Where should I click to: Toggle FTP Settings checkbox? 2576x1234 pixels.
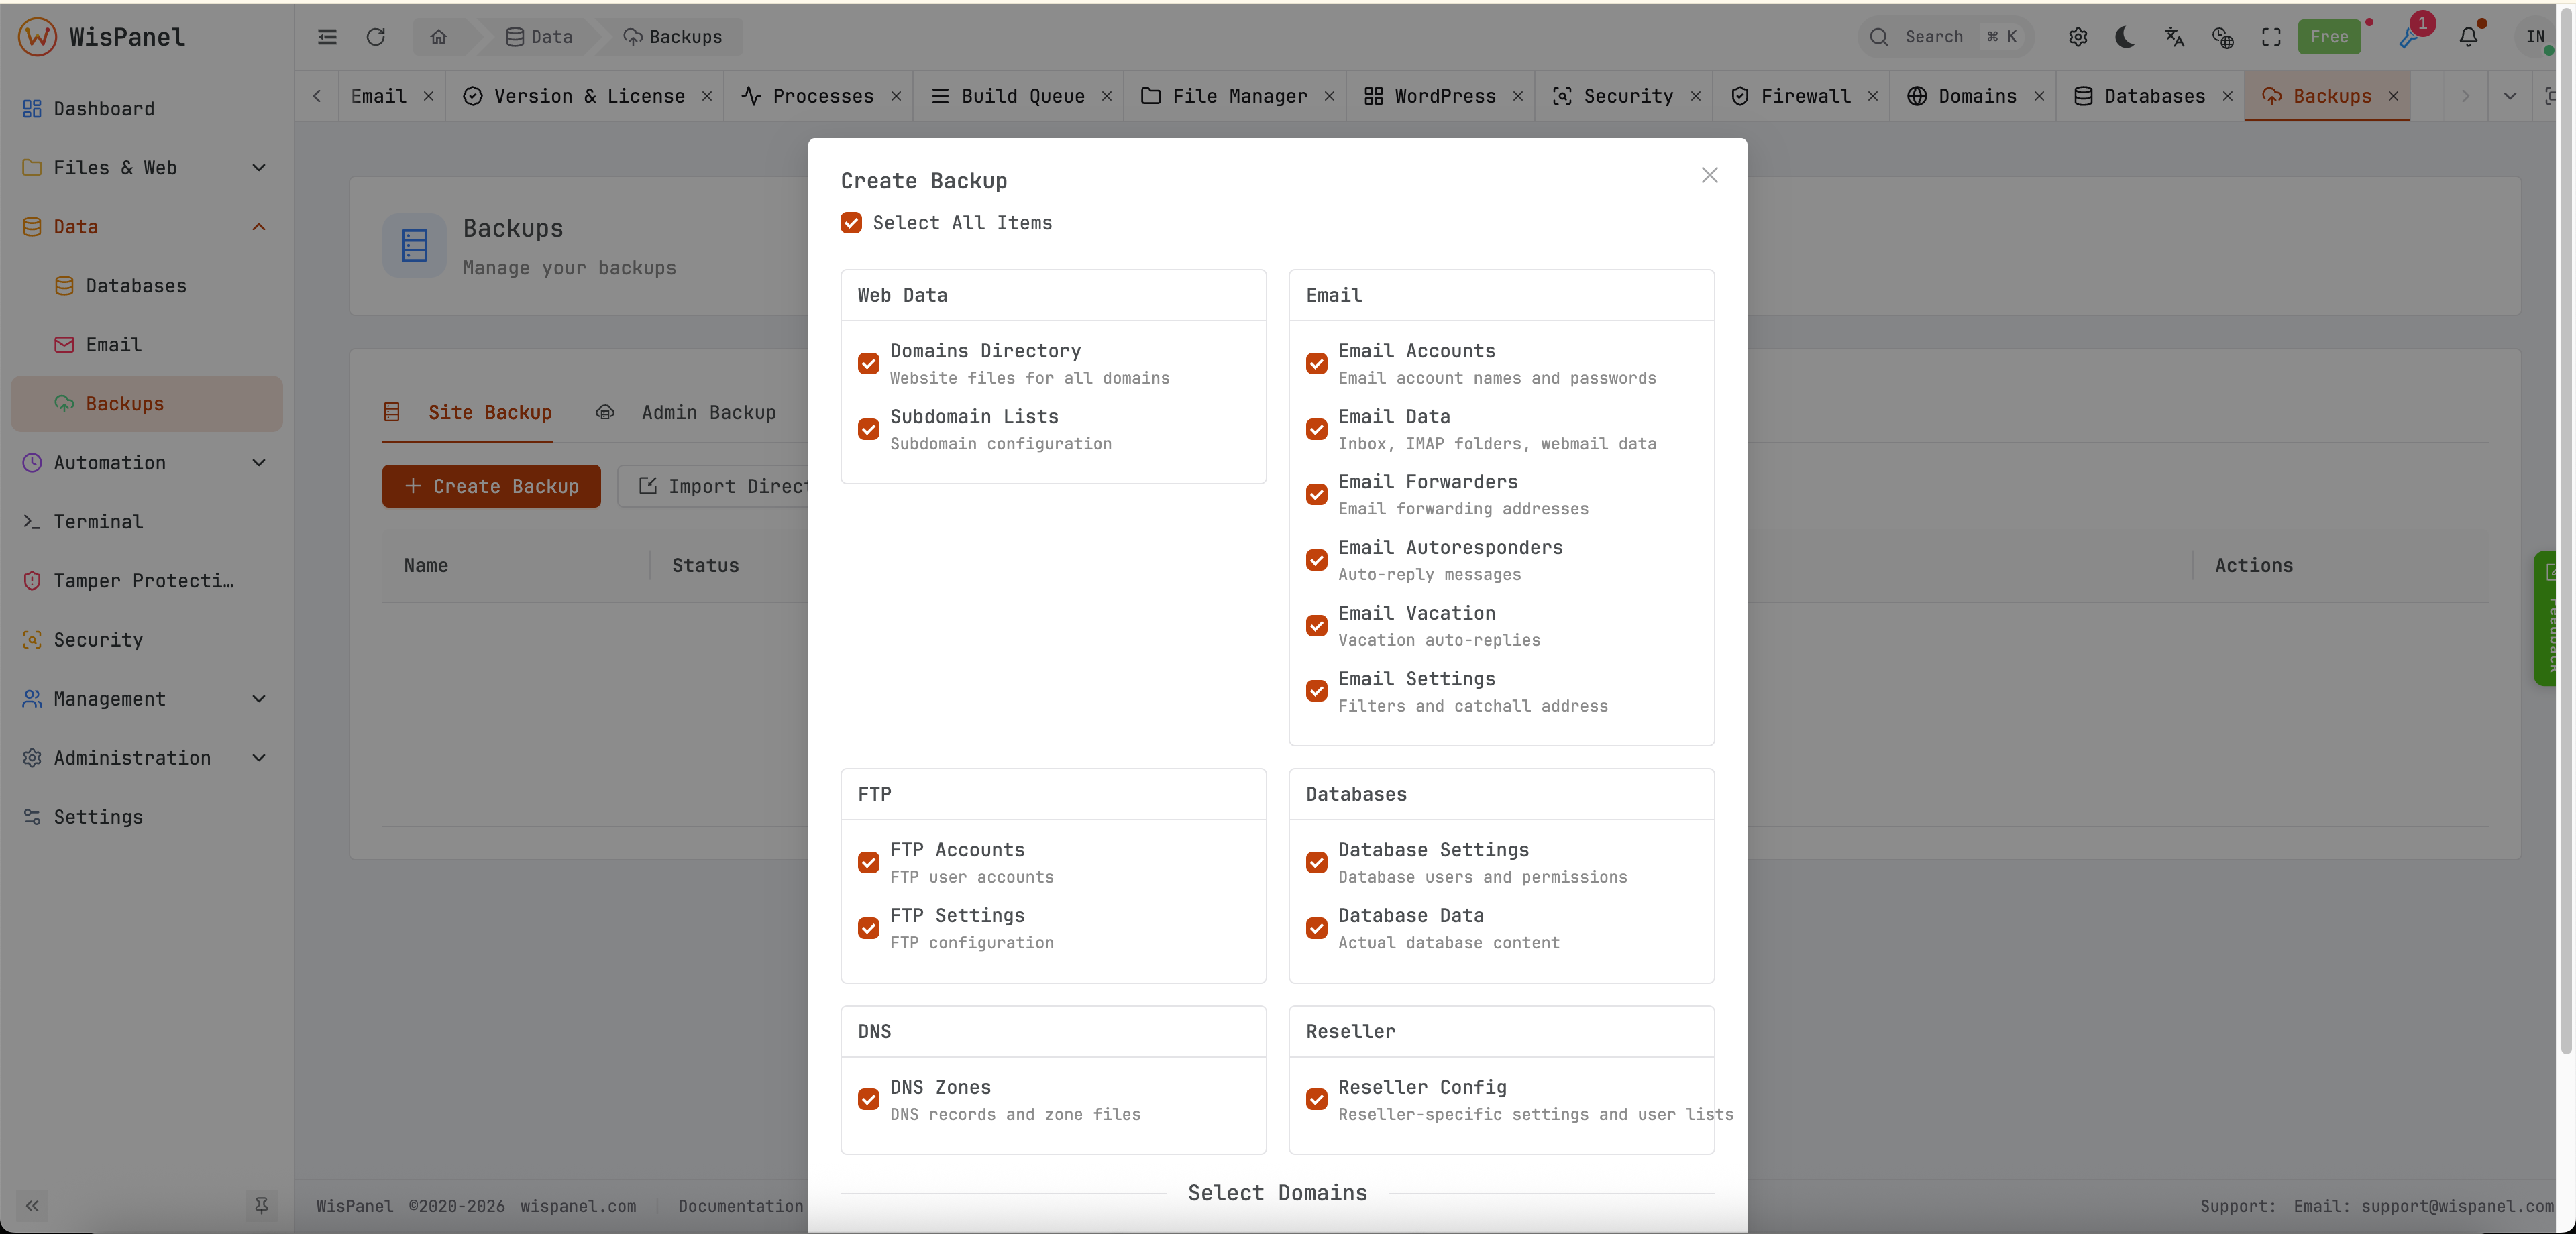[868, 929]
